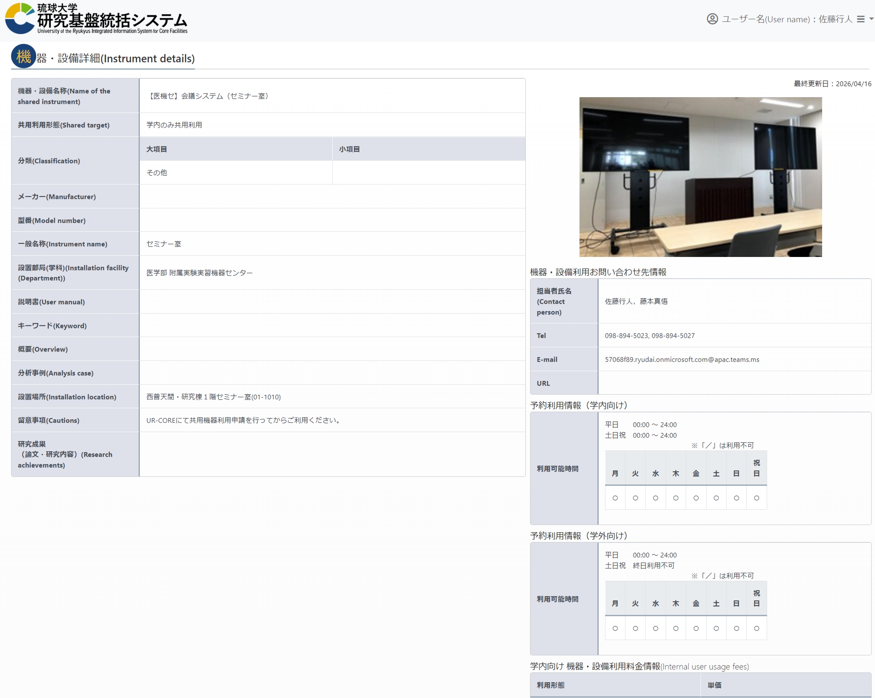Click the seminar room monitor photo
The image size is (875, 698).
point(700,177)
